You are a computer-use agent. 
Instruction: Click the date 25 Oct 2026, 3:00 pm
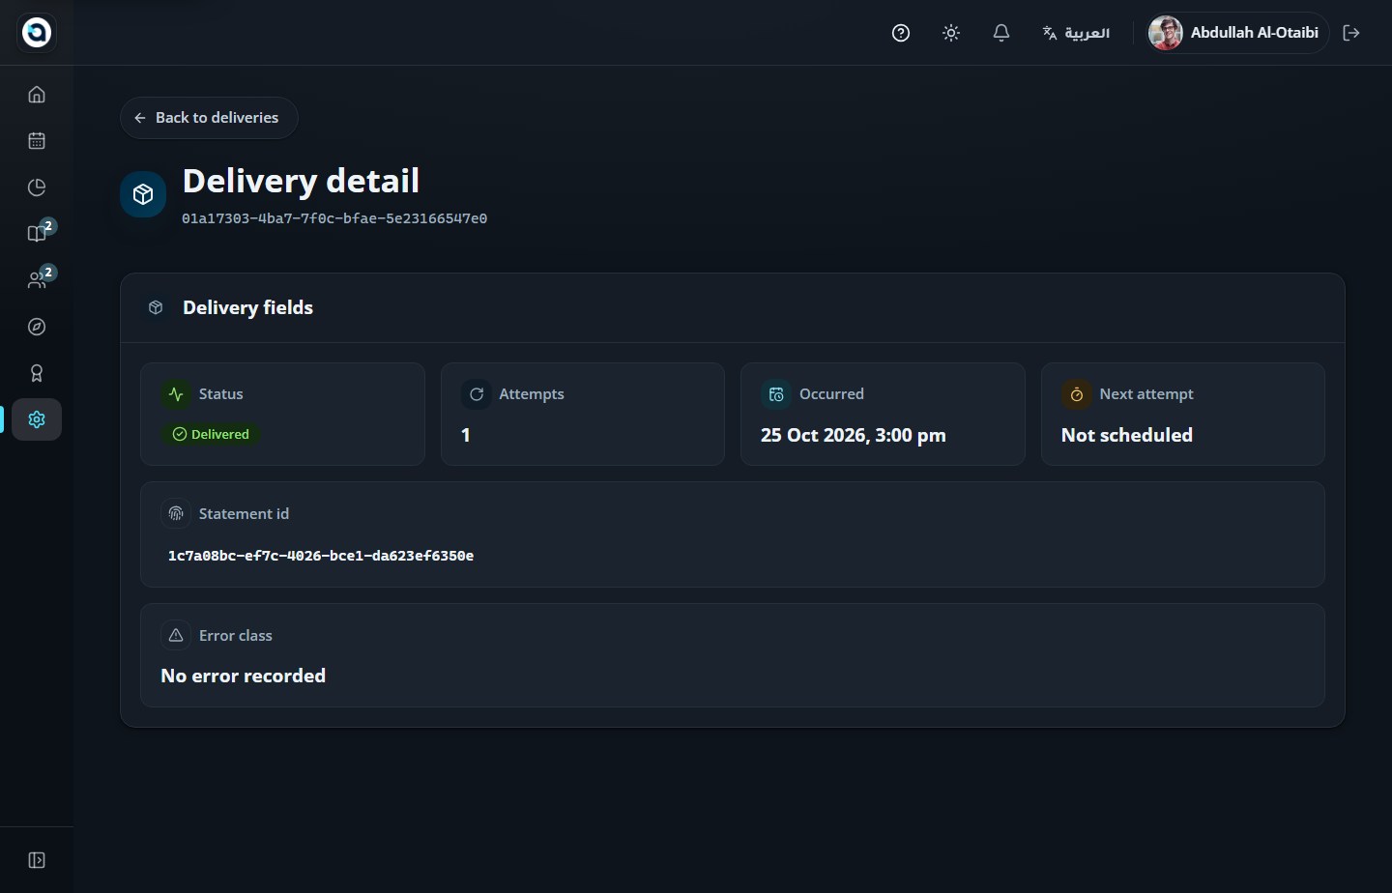coord(854,436)
